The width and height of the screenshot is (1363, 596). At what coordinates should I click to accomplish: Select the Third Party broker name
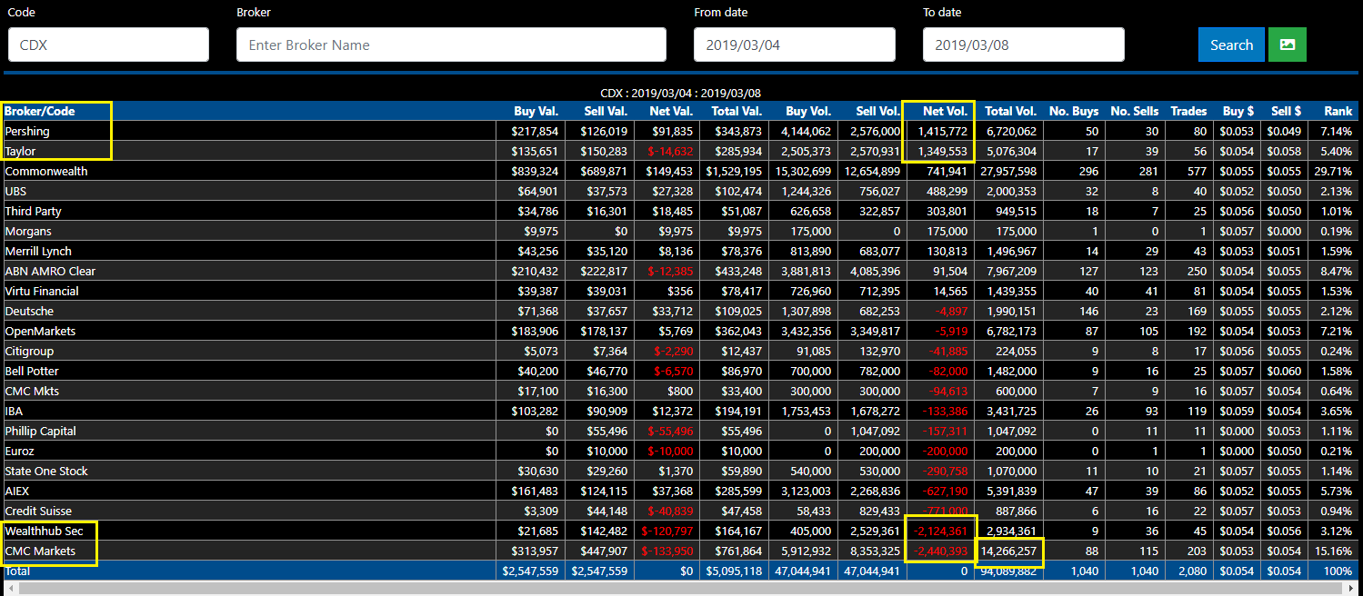tap(33, 211)
